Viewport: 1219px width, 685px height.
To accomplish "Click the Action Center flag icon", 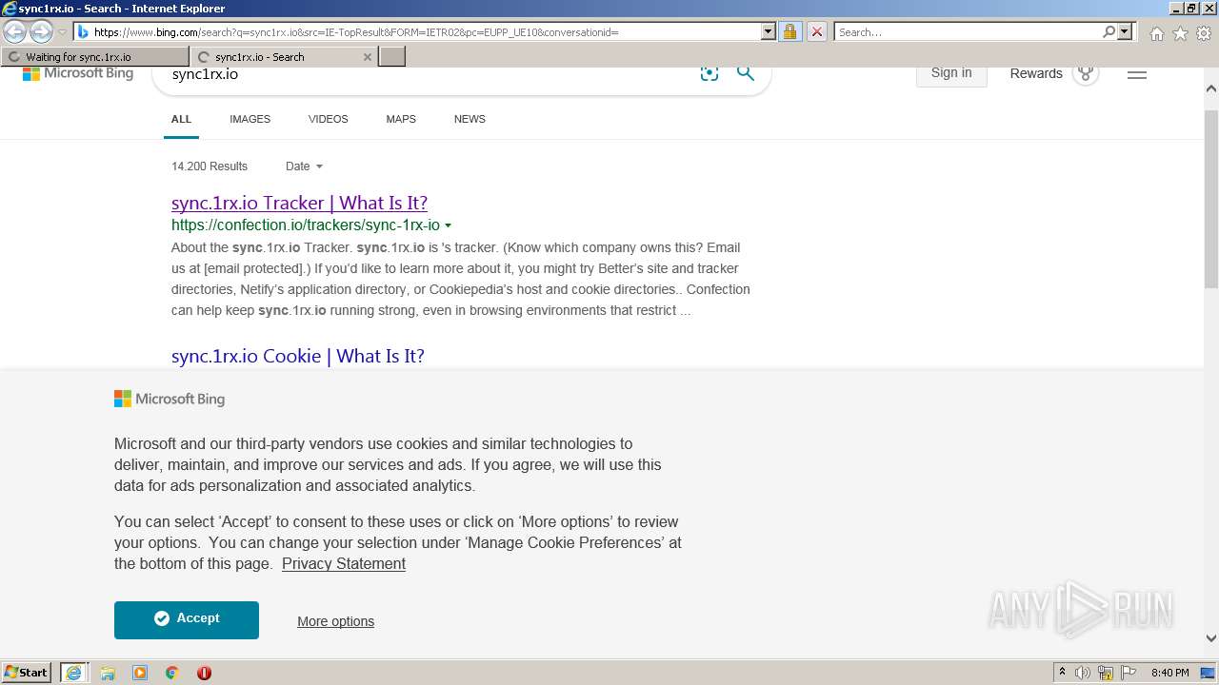I will [x=1129, y=673].
